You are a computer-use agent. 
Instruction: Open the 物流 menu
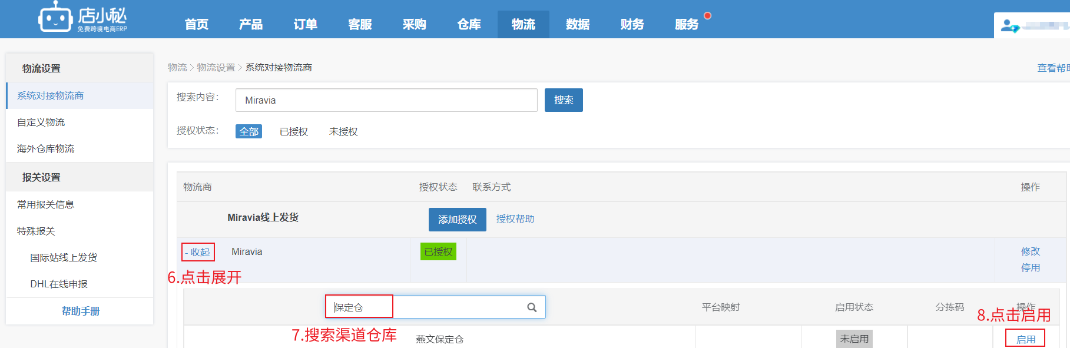524,24
